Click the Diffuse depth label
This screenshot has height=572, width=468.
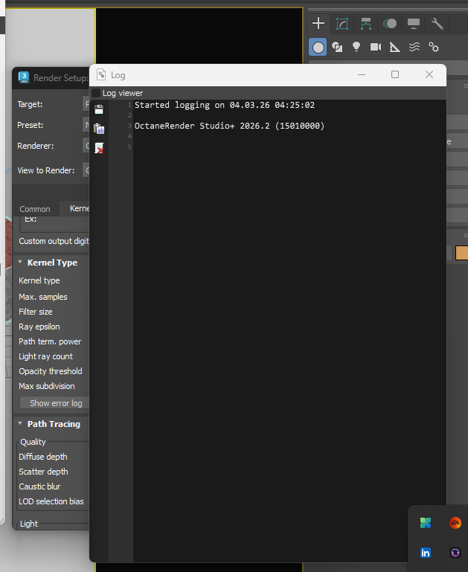[x=43, y=457]
